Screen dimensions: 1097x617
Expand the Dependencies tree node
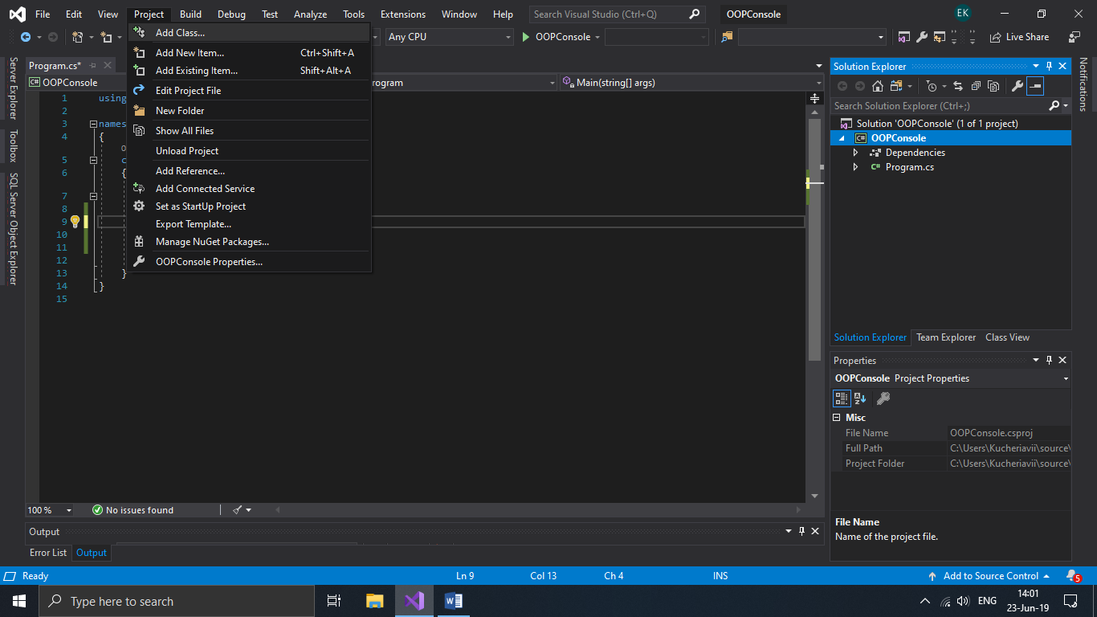click(x=856, y=153)
